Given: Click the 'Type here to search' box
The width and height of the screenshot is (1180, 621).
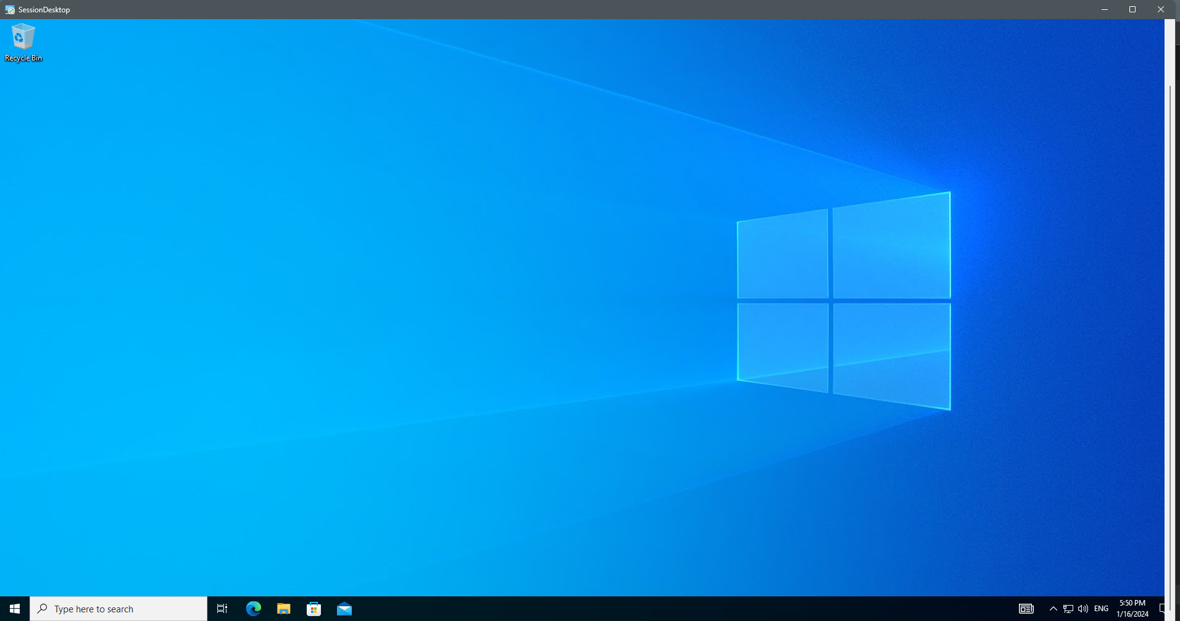Looking at the screenshot, I should (118, 609).
